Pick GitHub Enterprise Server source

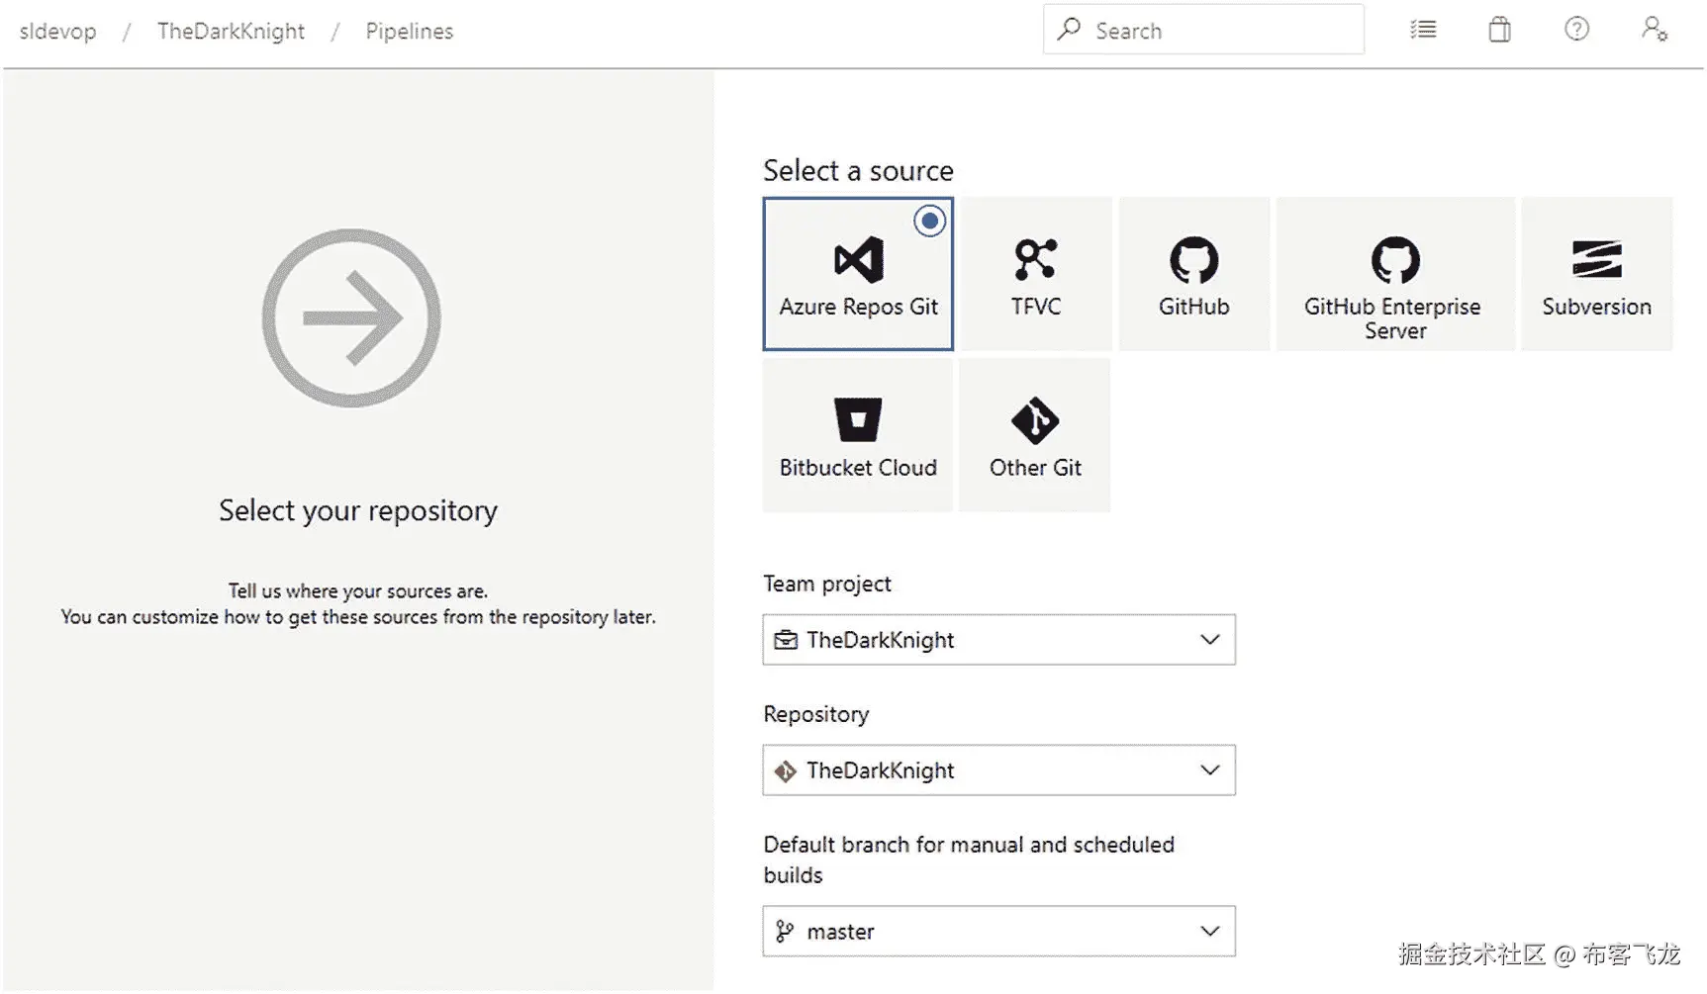coord(1394,260)
